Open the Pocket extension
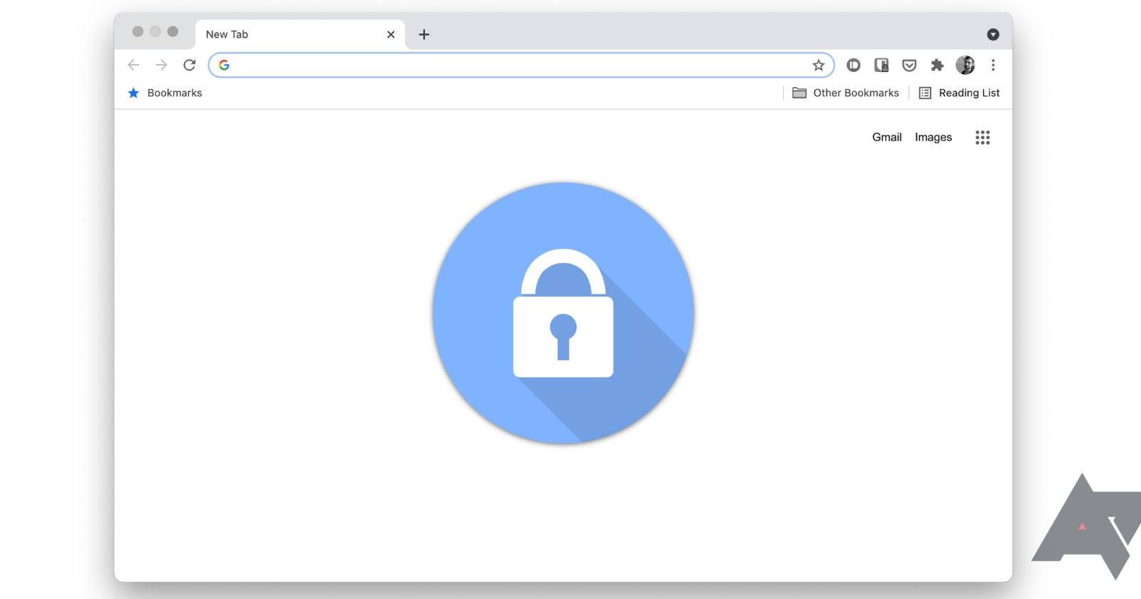Image resolution: width=1141 pixels, height=599 pixels. [909, 65]
